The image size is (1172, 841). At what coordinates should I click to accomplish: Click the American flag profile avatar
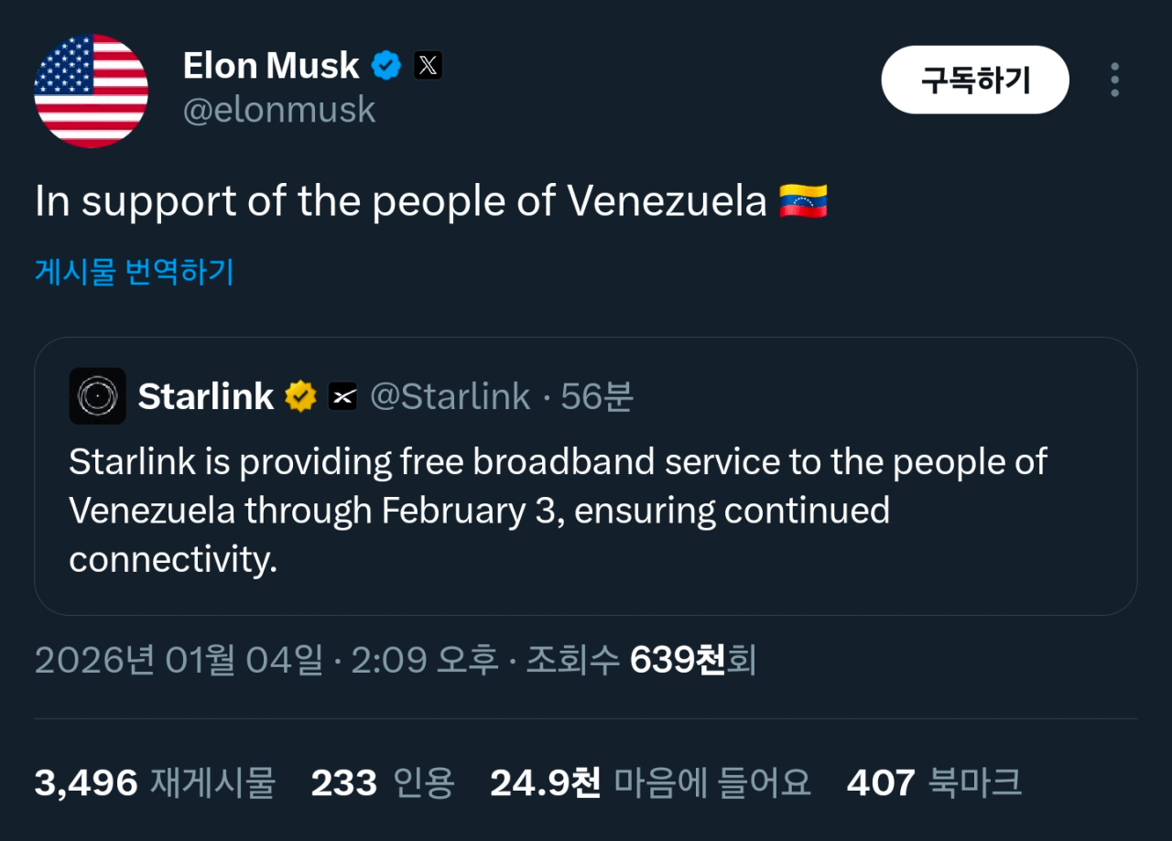91,91
